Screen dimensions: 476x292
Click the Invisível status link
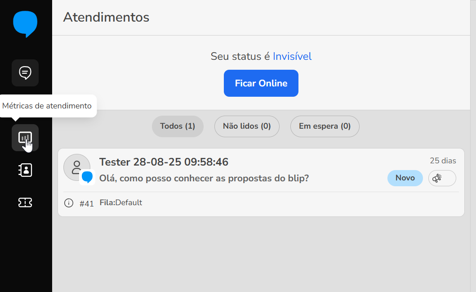coord(292,56)
